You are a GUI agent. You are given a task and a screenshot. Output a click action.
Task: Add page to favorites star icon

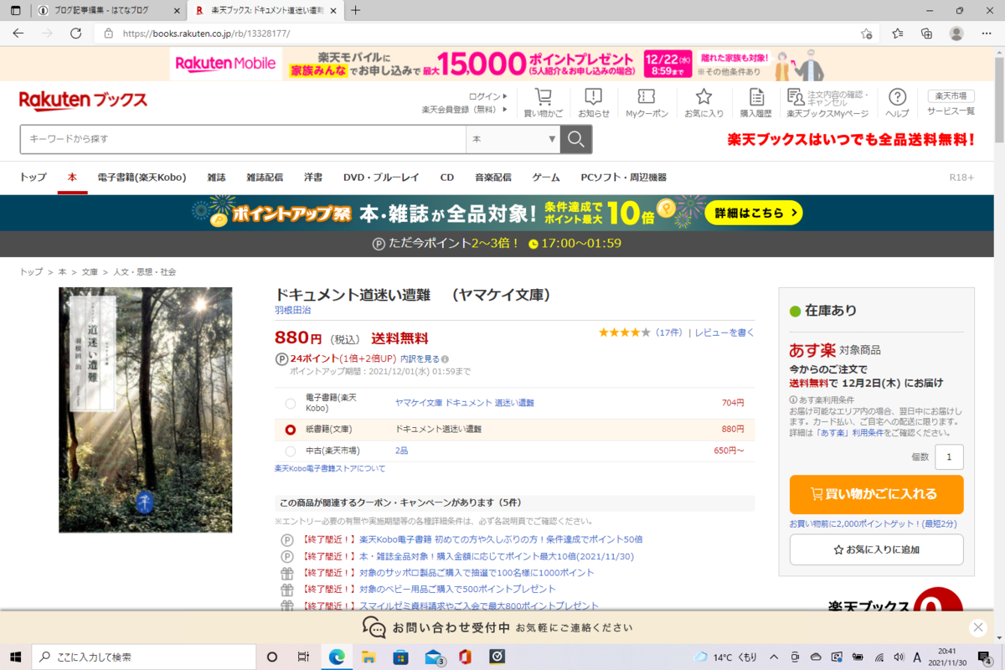click(x=867, y=33)
